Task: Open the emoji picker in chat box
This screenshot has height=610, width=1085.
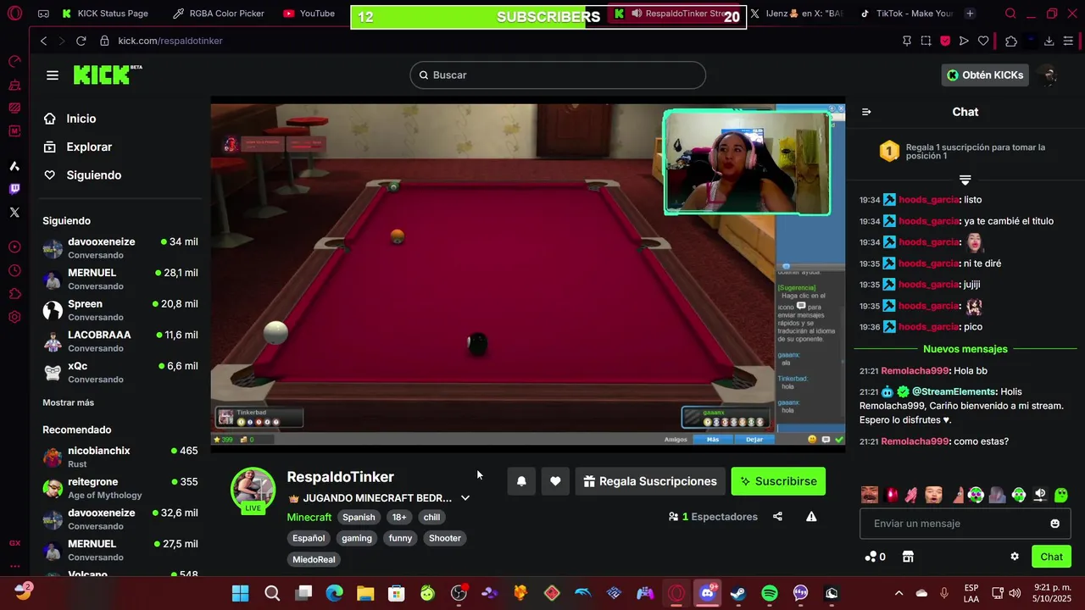Action: (x=1054, y=524)
